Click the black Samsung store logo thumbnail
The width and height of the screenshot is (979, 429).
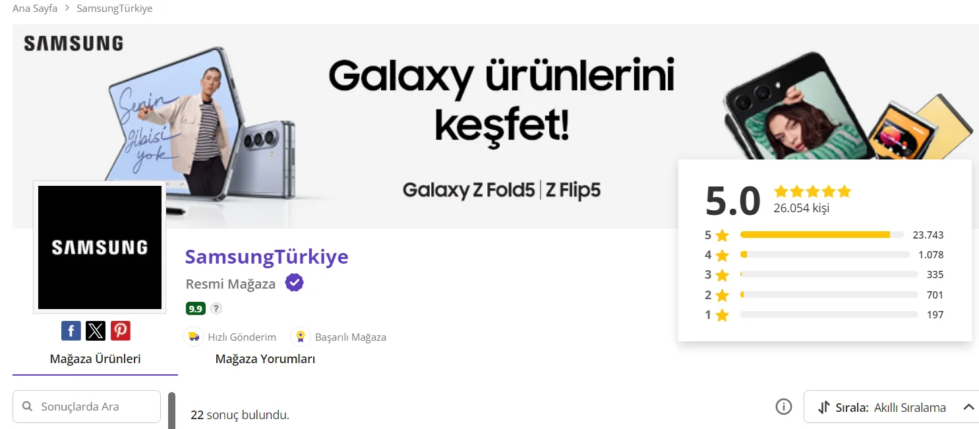[100, 247]
